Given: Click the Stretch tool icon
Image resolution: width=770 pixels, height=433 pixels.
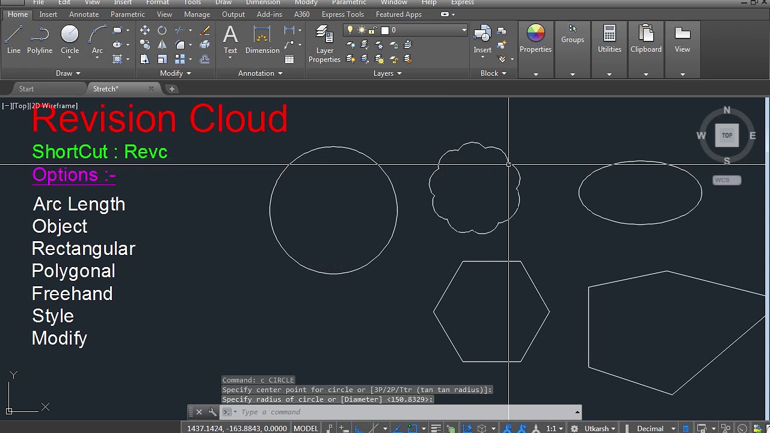Looking at the screenshot, I should coord(145,59).
